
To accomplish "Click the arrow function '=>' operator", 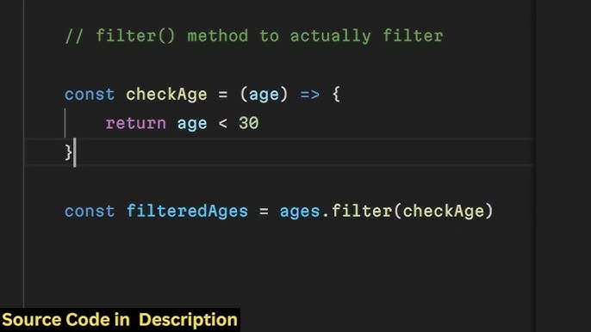I will click(x=310, y=95).
